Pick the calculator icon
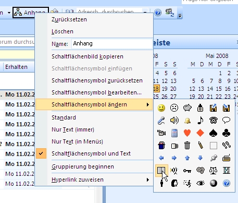 coord(174,133)
